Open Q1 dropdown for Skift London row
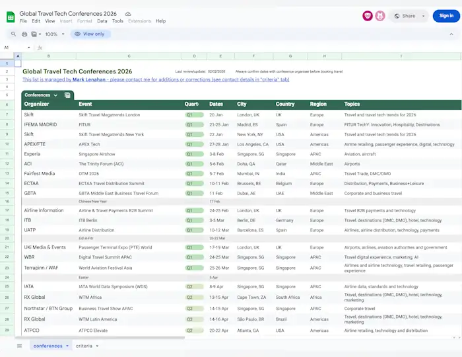This screenshot has width=462, height=357. coord(194,115)
